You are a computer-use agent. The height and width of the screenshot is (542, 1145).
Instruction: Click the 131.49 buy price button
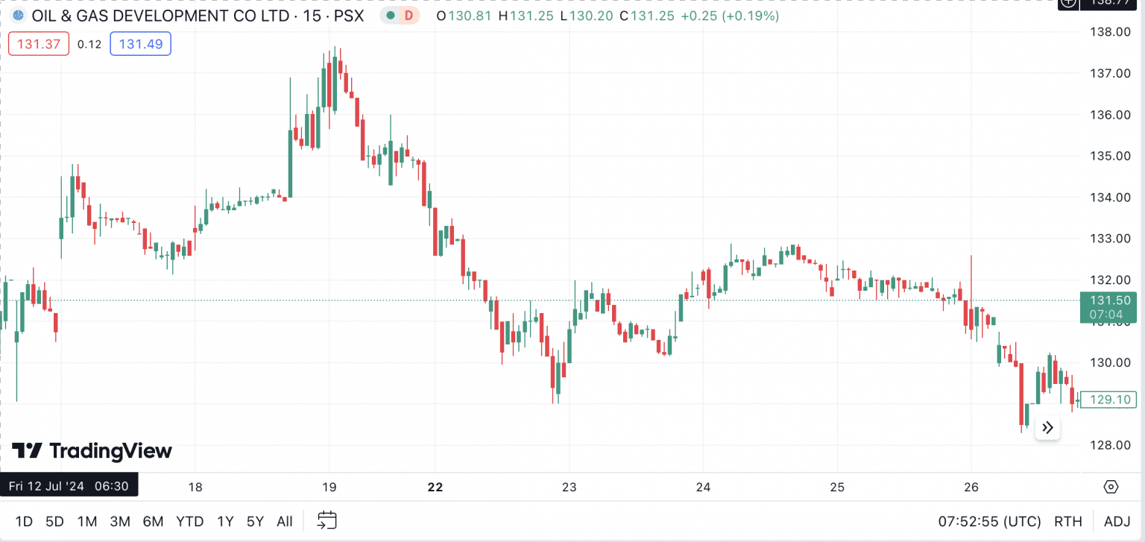tap(140, 43)
